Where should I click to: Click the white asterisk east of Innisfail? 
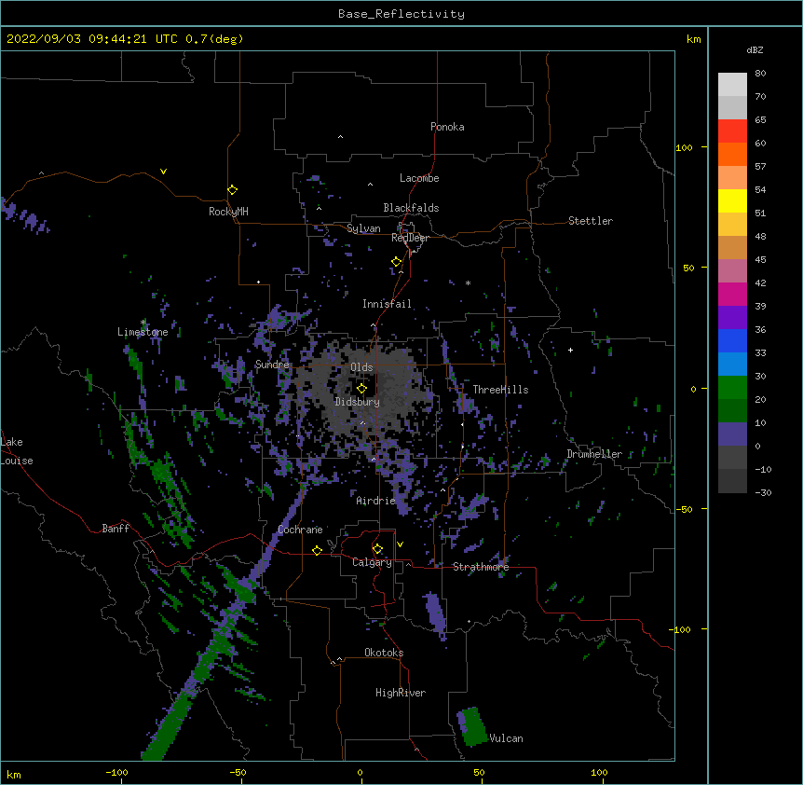pyautogui.click(x=468, y=283)
